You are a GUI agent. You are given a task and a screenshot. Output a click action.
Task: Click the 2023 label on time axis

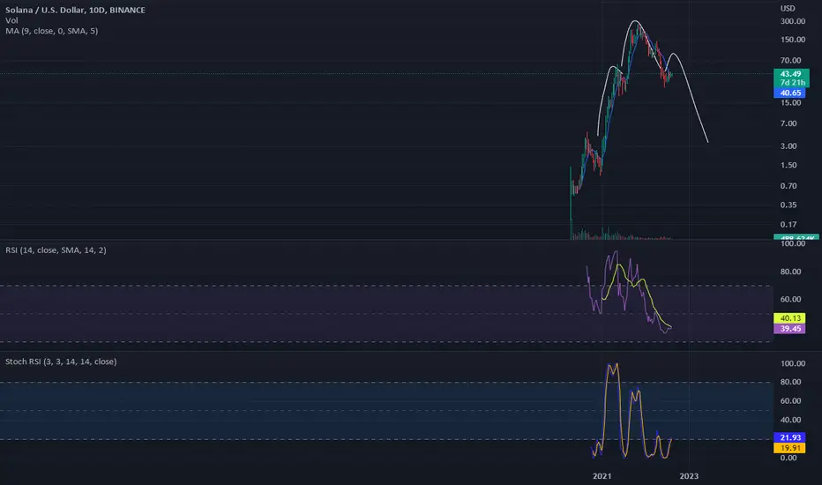[689, 476]
